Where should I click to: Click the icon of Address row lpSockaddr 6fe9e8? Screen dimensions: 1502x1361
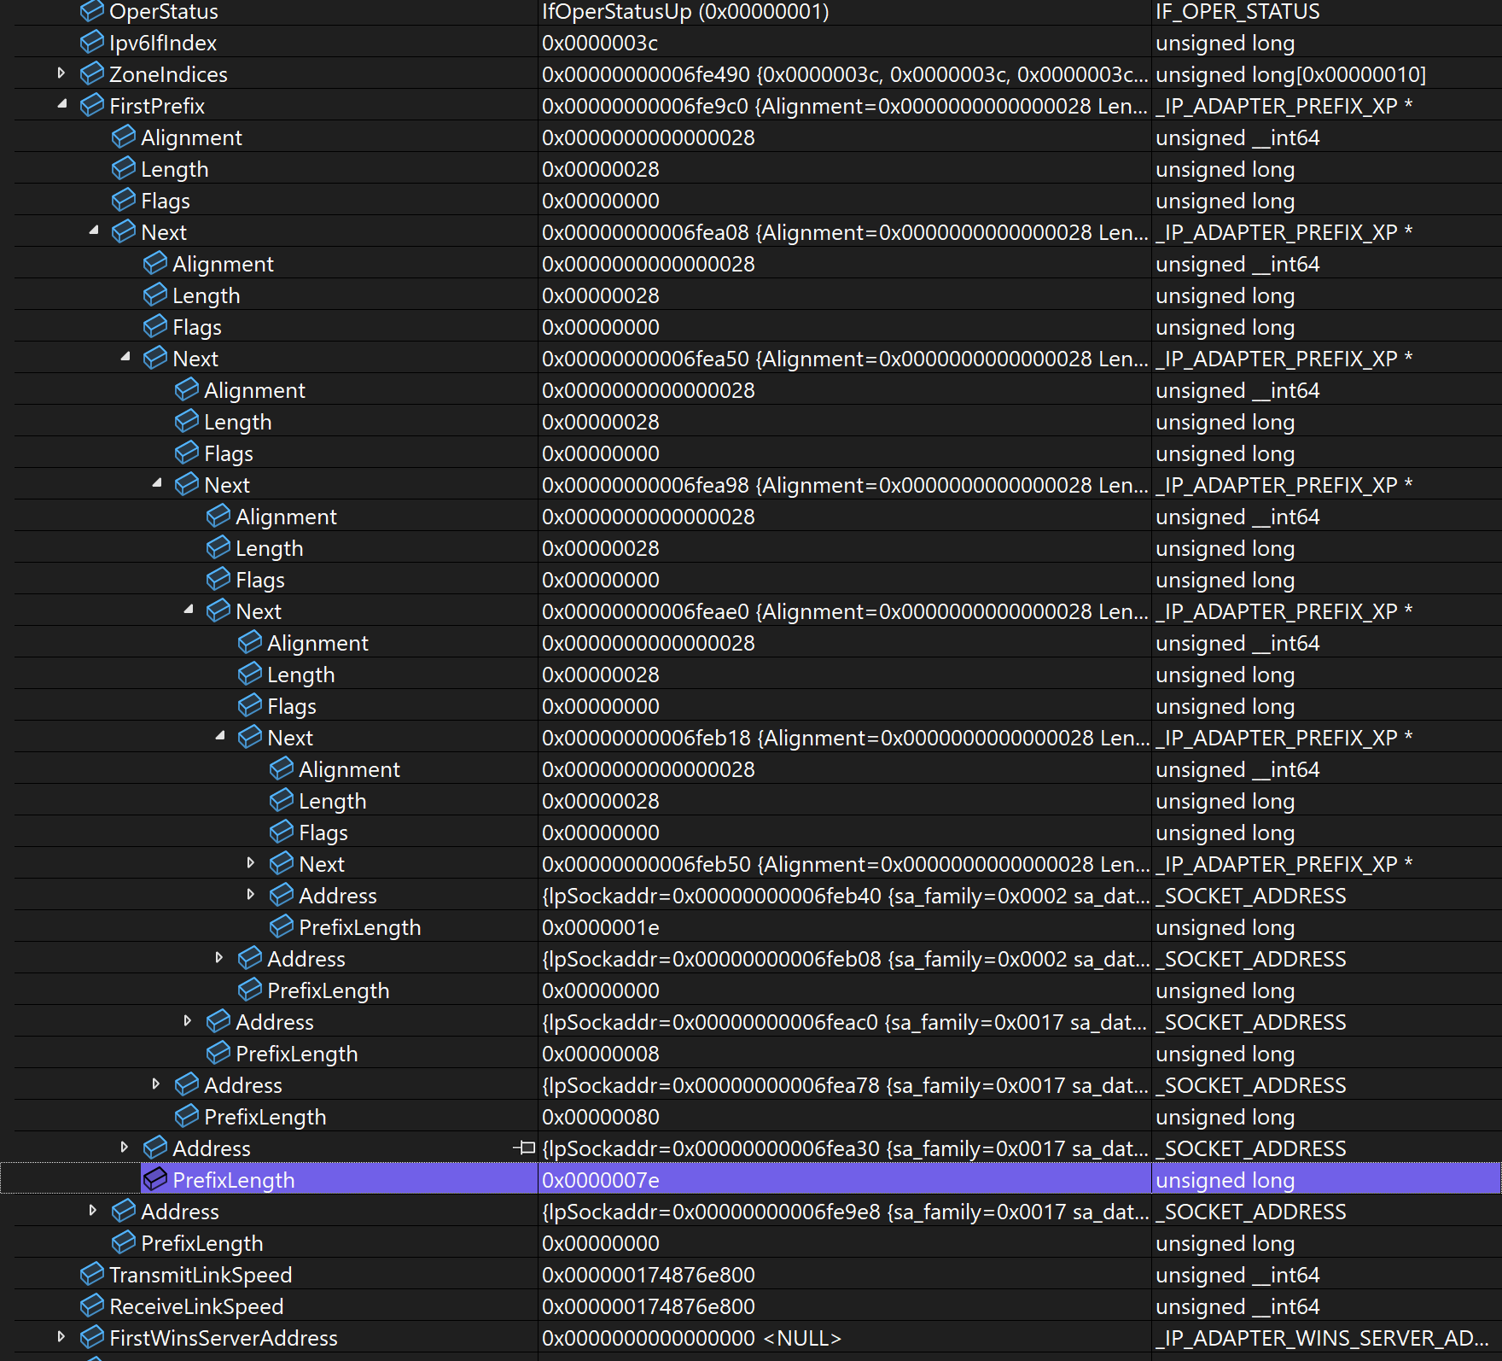[124, 1211]
